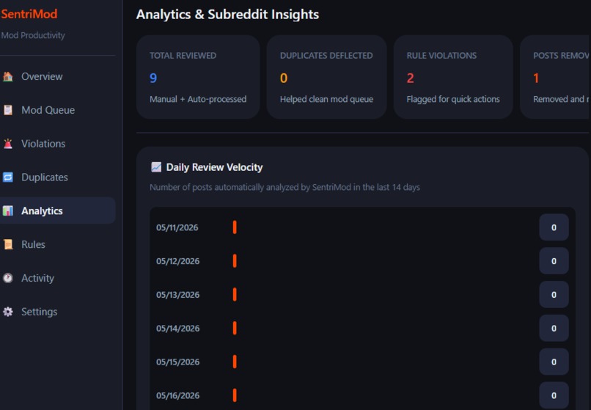Click the Activity clock icon
Screen dimensions: 591x410
coord(7,278)
